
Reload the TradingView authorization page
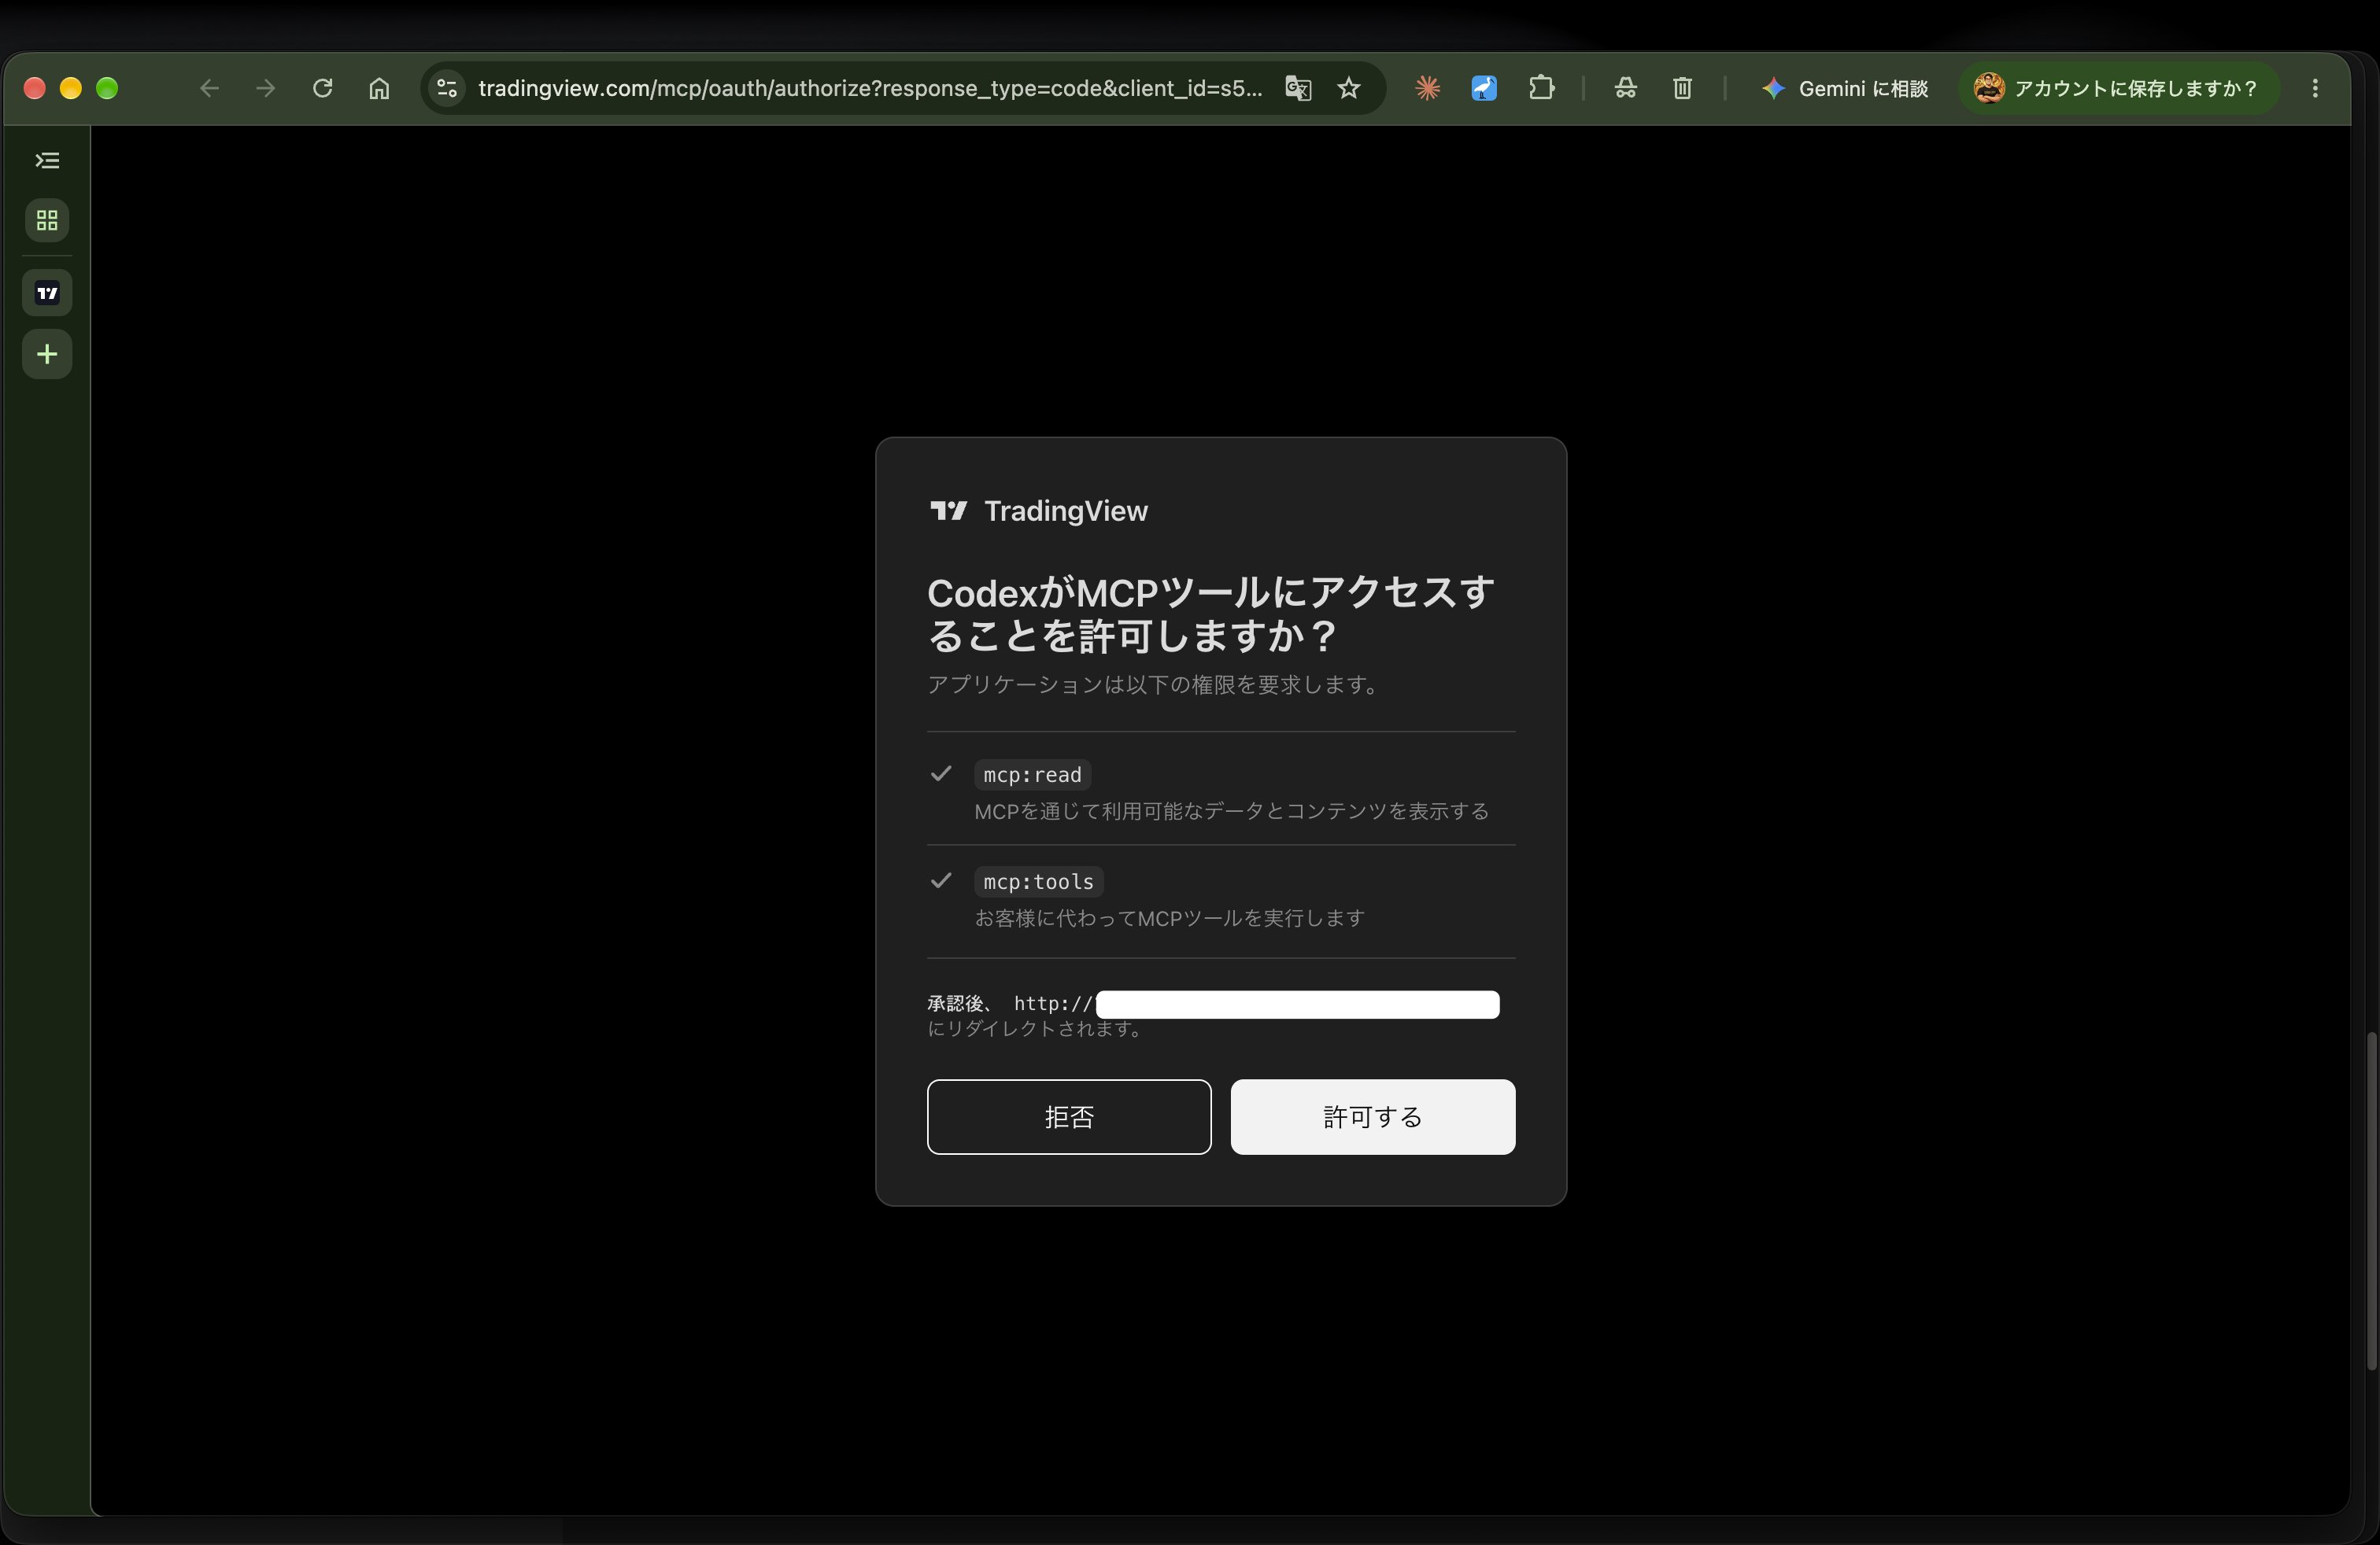pyautogui.click(x=322, y=88)
